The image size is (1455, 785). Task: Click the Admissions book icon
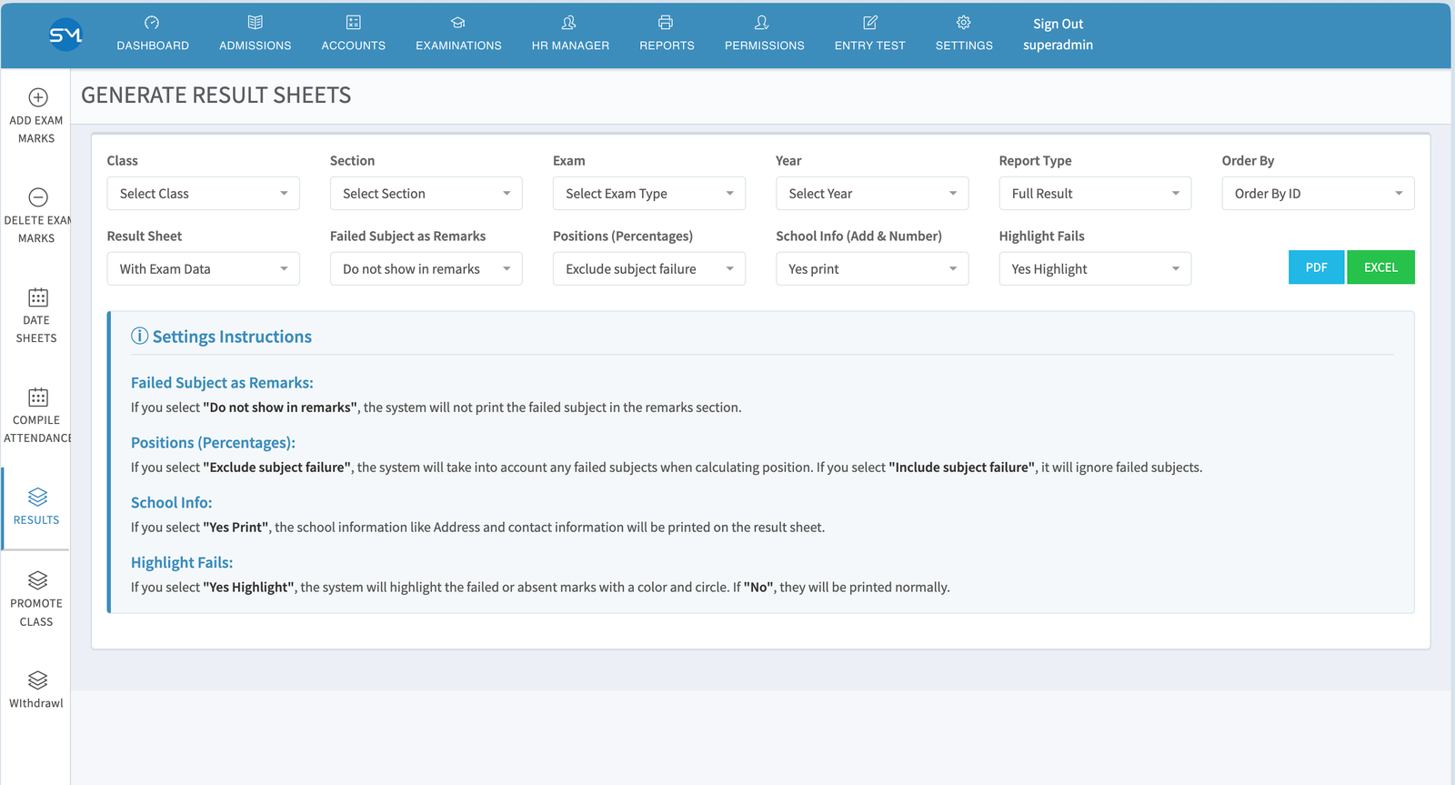[256, 23]
